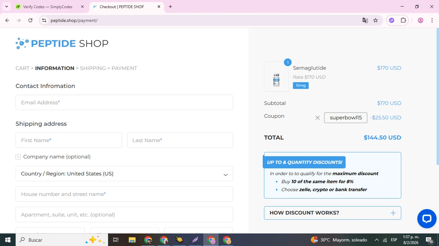
Task: Click the -$25.50 USD discount amount
Action: click(x=386, y=118)
